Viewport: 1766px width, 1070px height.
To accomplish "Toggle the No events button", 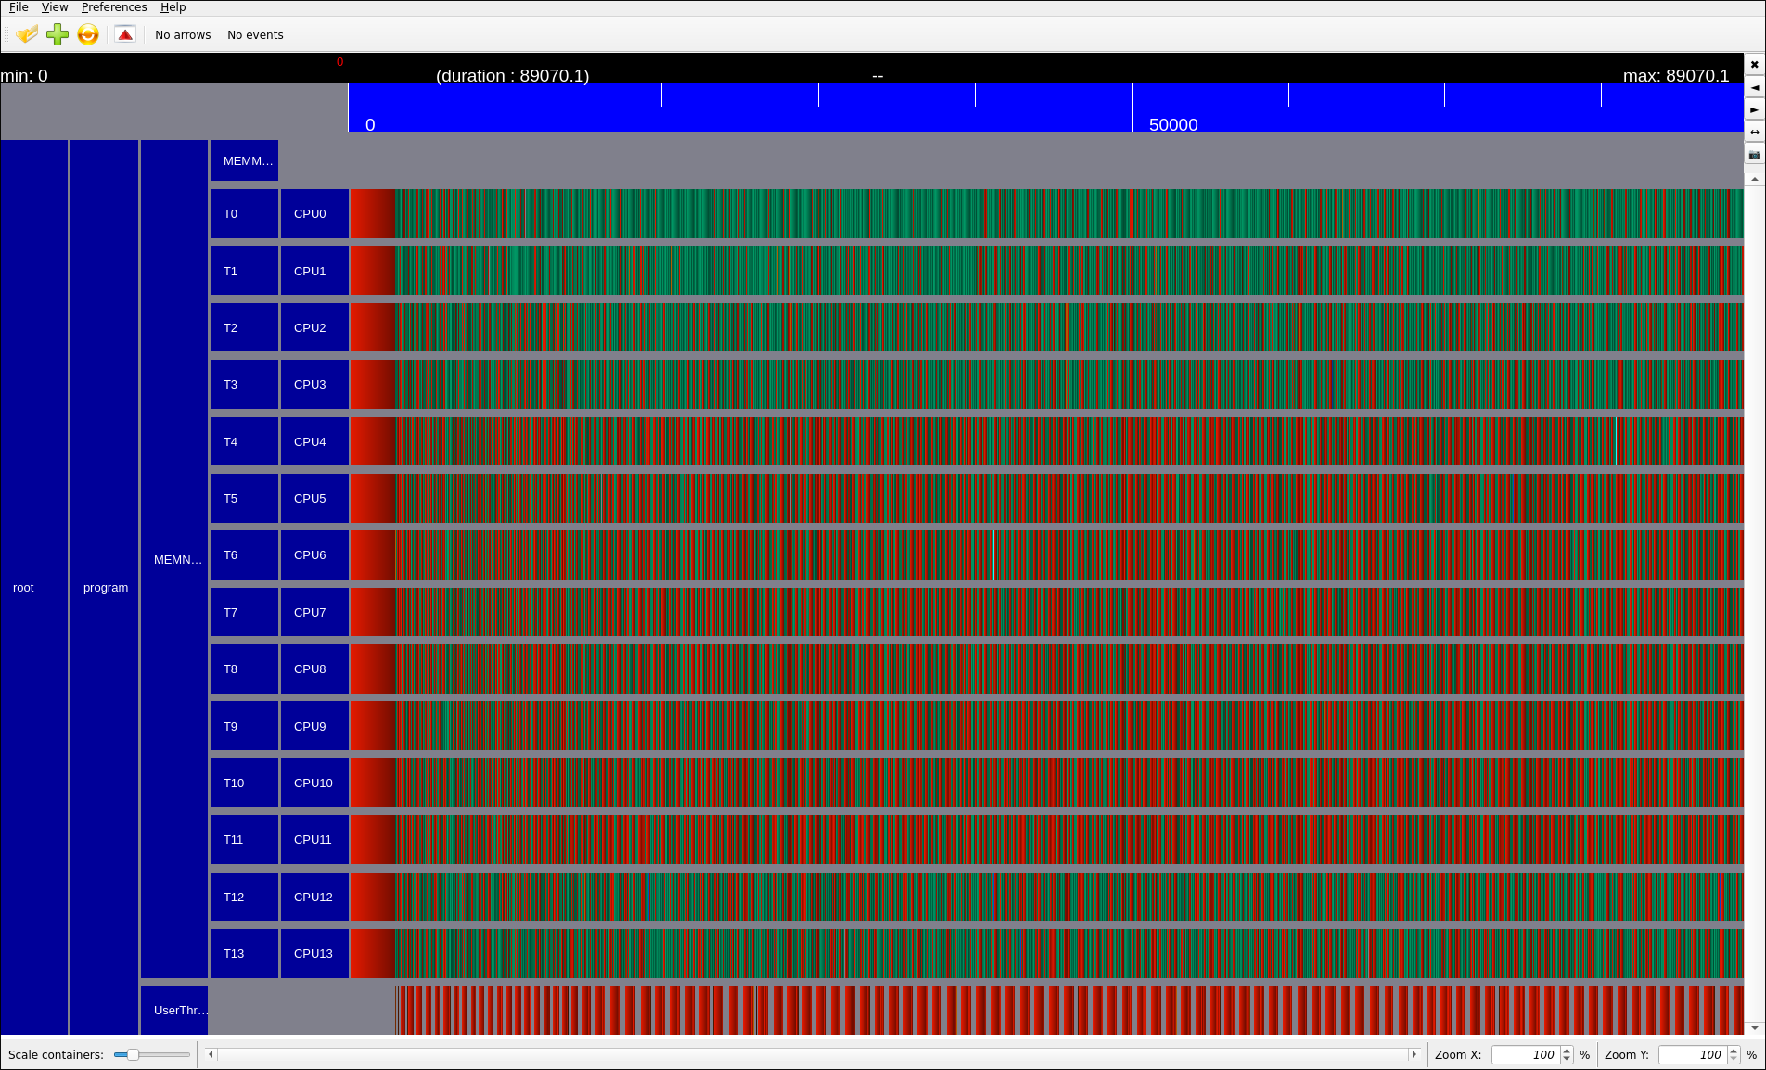I will click(x=255, y=35).
